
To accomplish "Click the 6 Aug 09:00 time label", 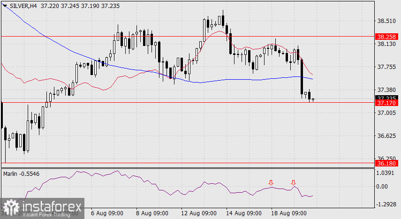I will tap(107, 213).
